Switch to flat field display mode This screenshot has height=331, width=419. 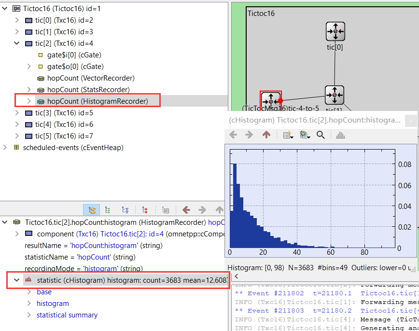pos(126,209)
